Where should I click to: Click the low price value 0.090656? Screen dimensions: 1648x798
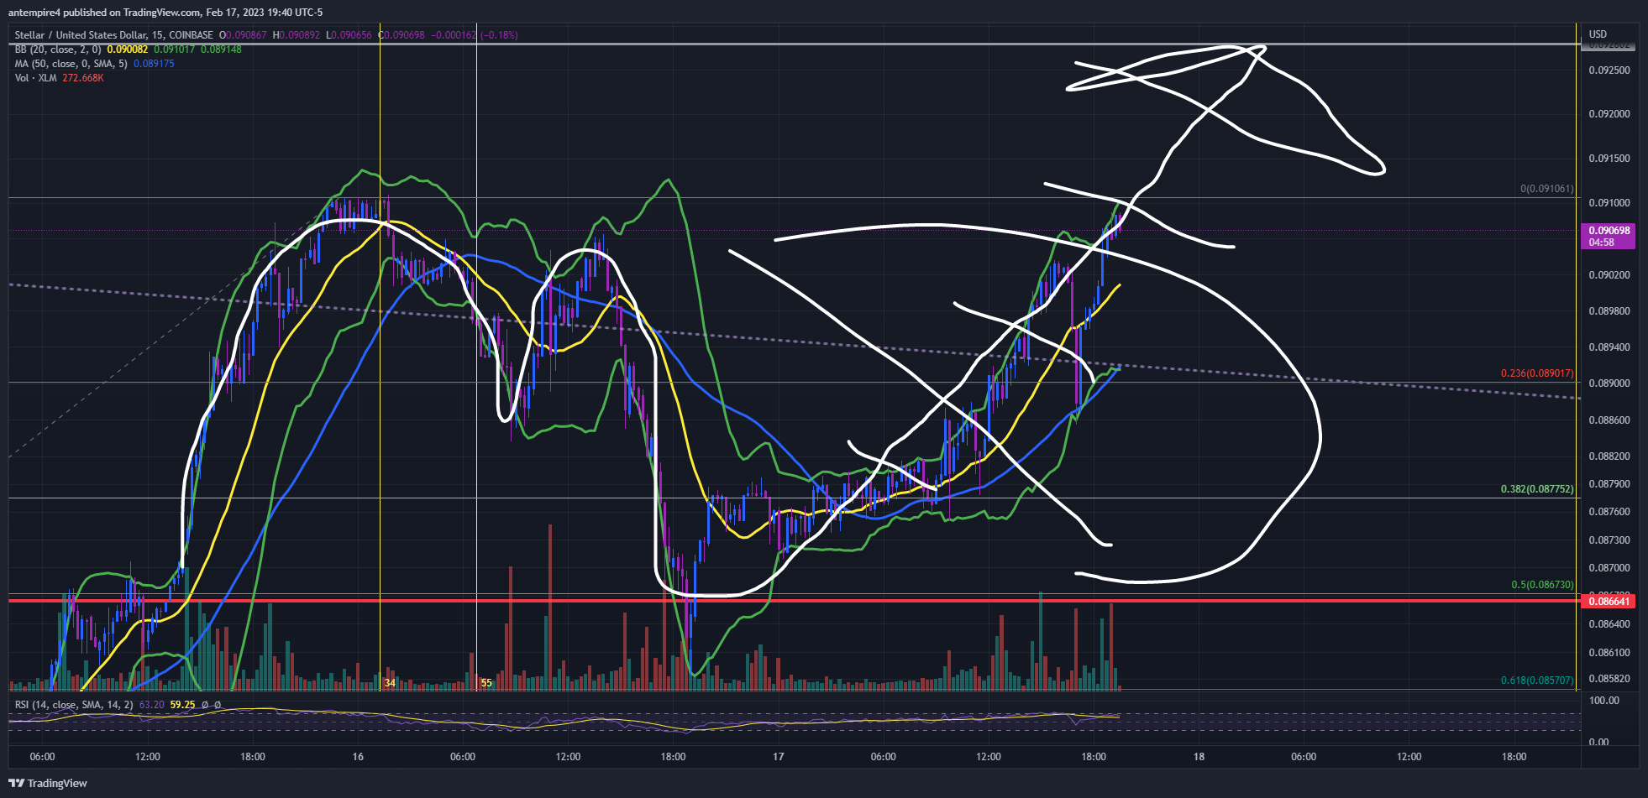(351, 35)
